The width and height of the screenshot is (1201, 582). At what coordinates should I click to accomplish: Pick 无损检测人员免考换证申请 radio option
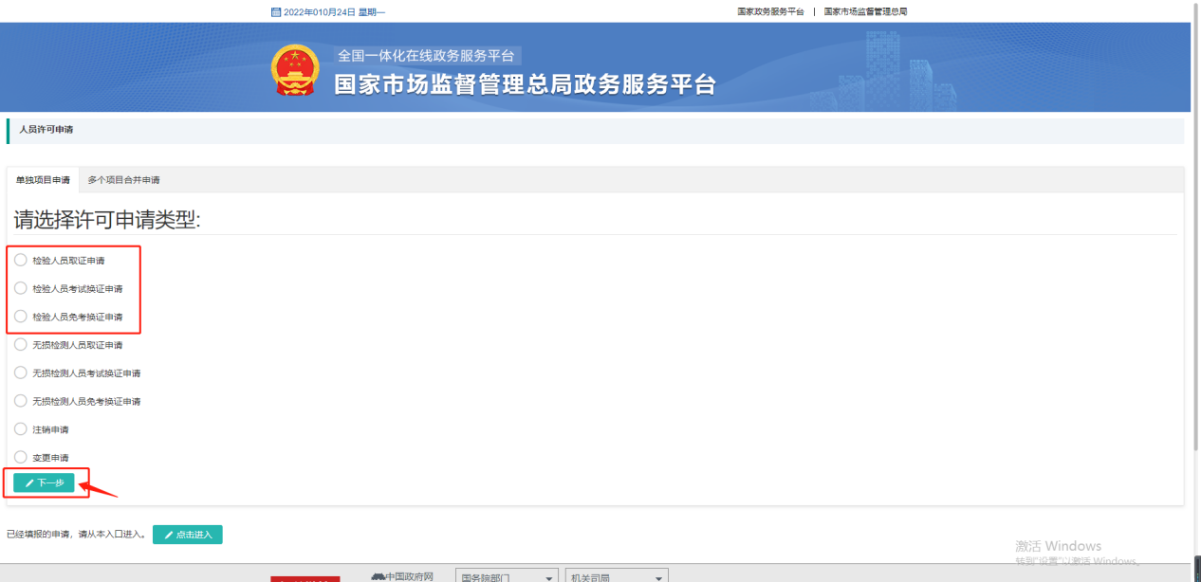21,401
